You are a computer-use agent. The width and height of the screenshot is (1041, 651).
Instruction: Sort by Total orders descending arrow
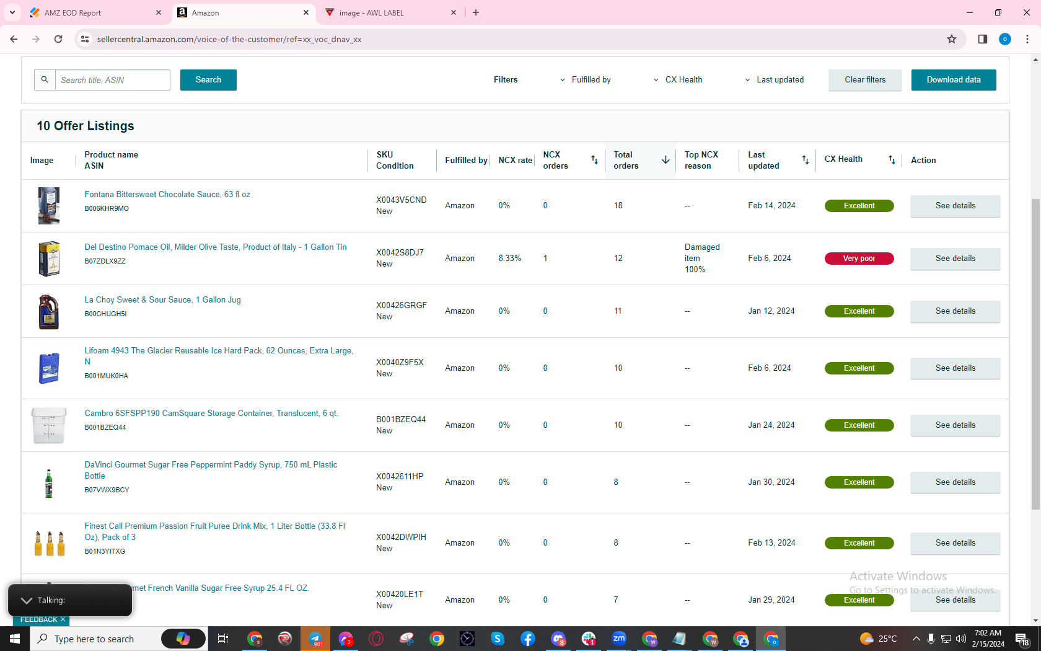coord(665,160)
